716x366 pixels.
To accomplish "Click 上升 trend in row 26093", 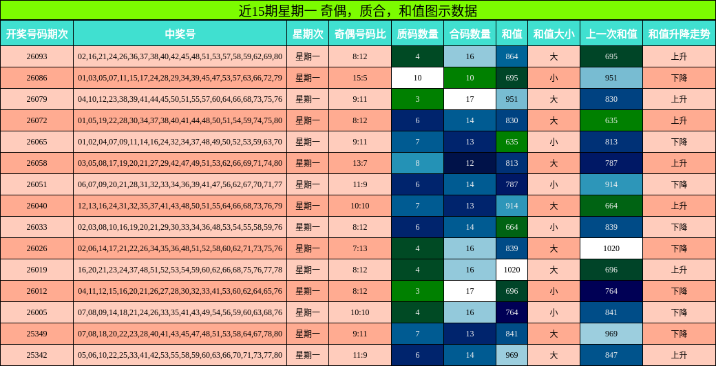I will coord(680,56).
